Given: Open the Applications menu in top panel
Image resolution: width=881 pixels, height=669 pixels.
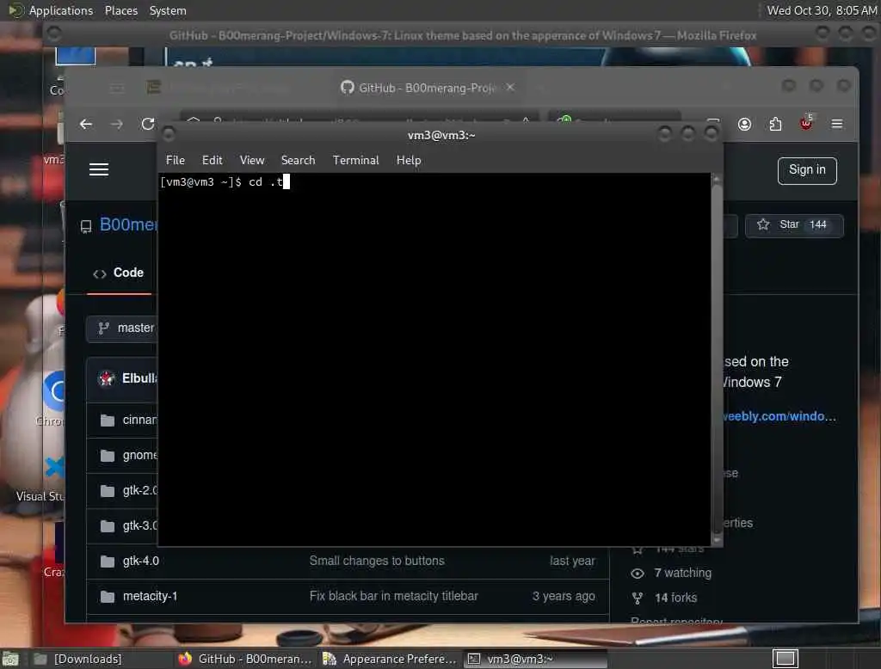Looking at the screenshot, I should click(x=61, y=10).
